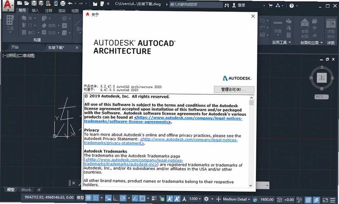
Task: Open the Medium Detail level dropdown
Action: point(237,199)
